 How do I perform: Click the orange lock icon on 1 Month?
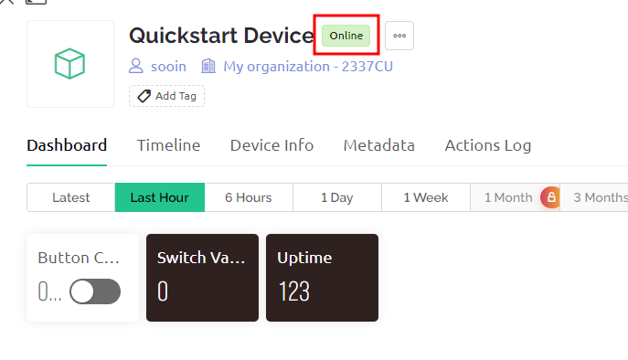pos(550,197)
